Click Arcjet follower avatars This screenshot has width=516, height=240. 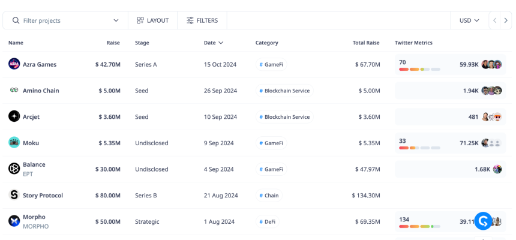click(491, 116)
